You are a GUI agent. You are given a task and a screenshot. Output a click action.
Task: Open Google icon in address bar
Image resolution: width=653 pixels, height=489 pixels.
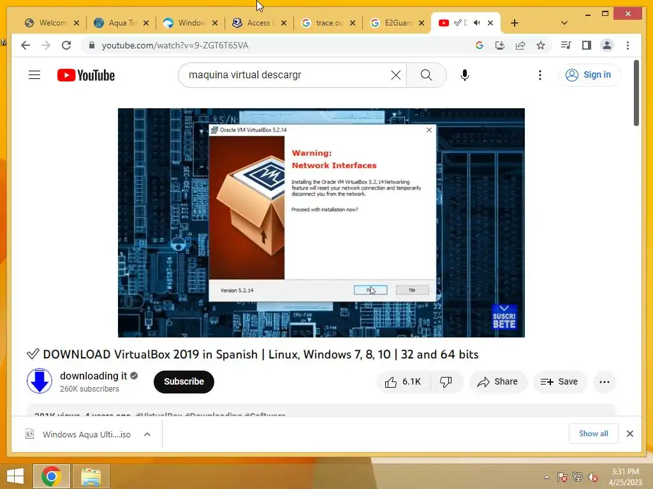click(480, 45)
